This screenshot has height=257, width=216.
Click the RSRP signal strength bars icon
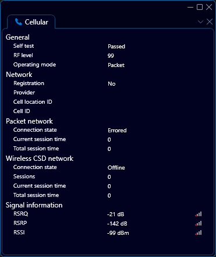(199, 223)
